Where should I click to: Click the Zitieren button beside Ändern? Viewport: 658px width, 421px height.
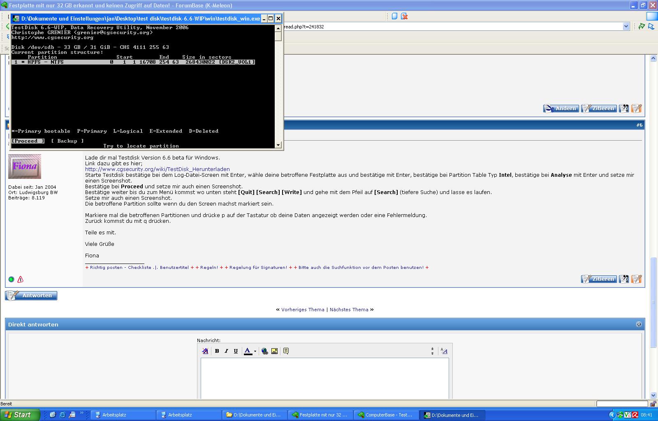click(x=599, y=109)
